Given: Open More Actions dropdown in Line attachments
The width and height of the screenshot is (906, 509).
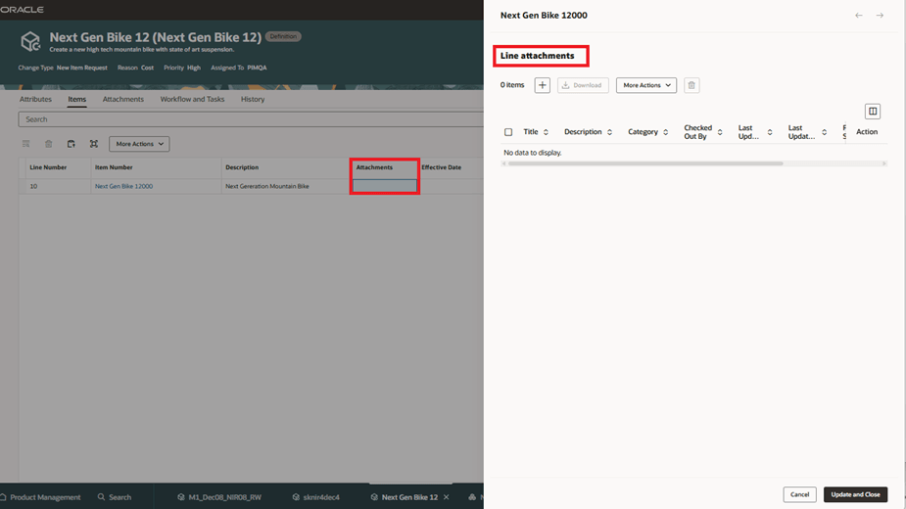Looking at the screenshot, I should point(646,85).
